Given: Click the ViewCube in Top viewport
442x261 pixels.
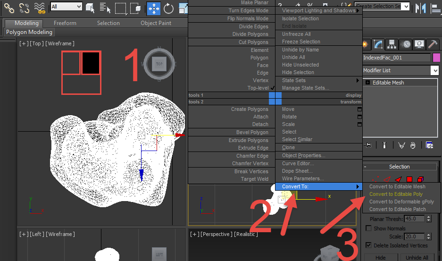Looking at the screenshot, I should point(159,64).
